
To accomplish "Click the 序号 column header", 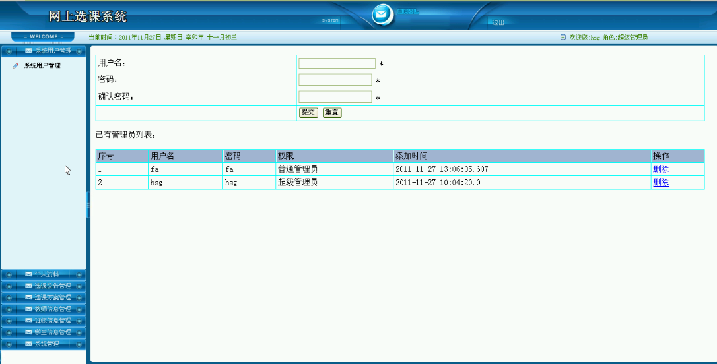I will [x=122, y=156].
